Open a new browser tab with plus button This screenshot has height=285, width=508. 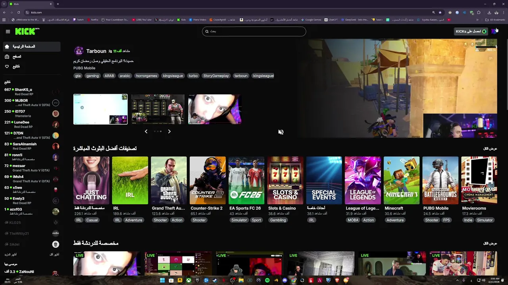tap(58, 4)
